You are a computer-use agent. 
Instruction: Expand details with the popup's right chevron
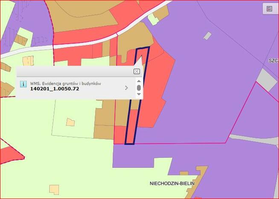tap(126, 88)
